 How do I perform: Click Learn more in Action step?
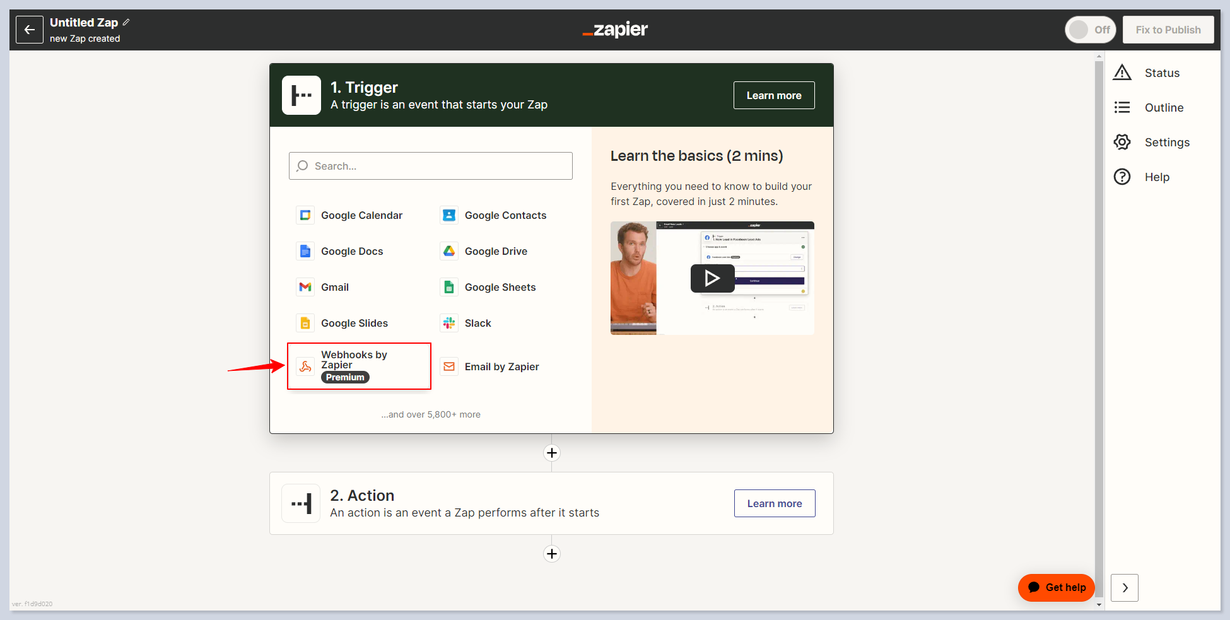[774, 503]
